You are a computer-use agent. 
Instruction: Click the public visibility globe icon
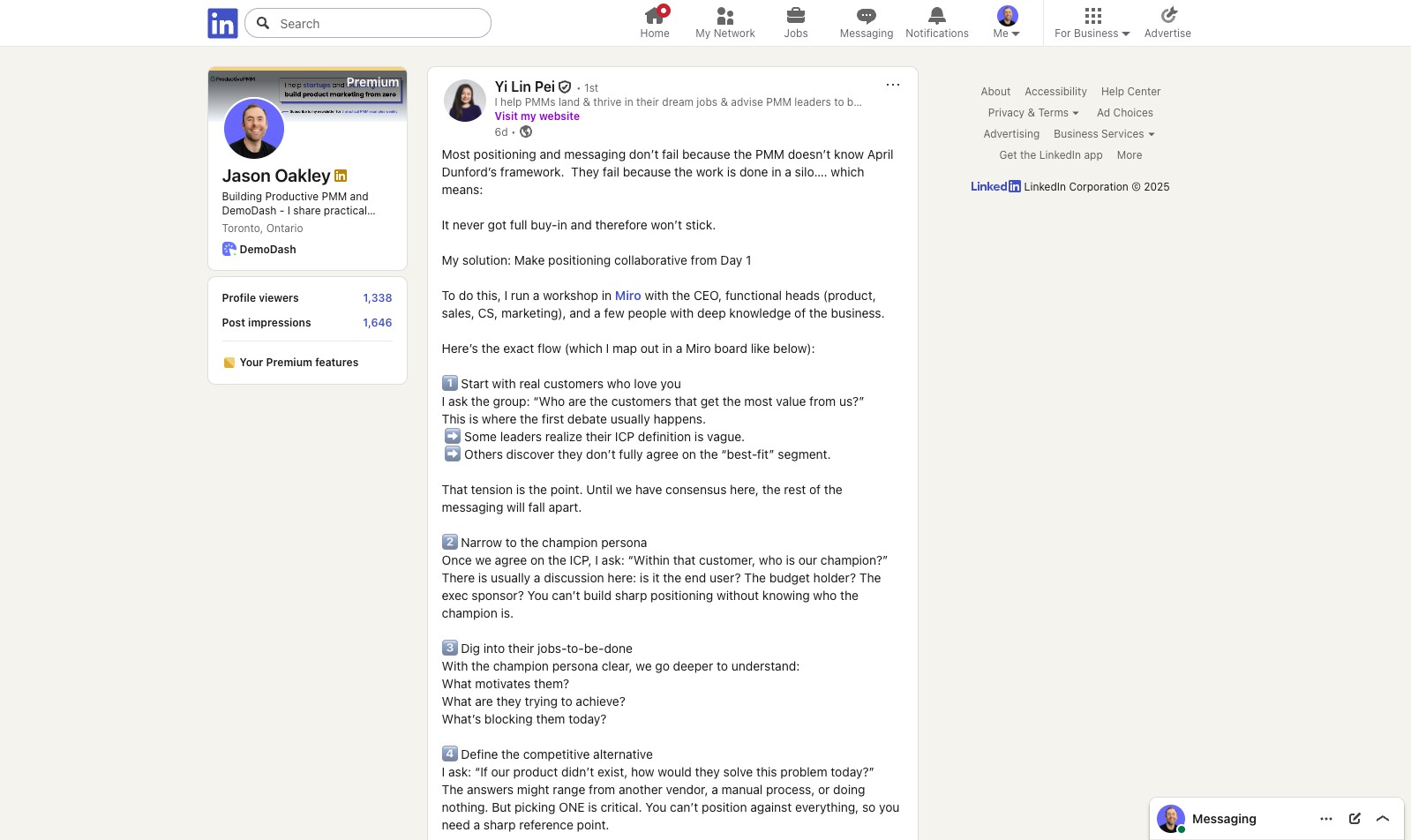(x=526, y=131)
